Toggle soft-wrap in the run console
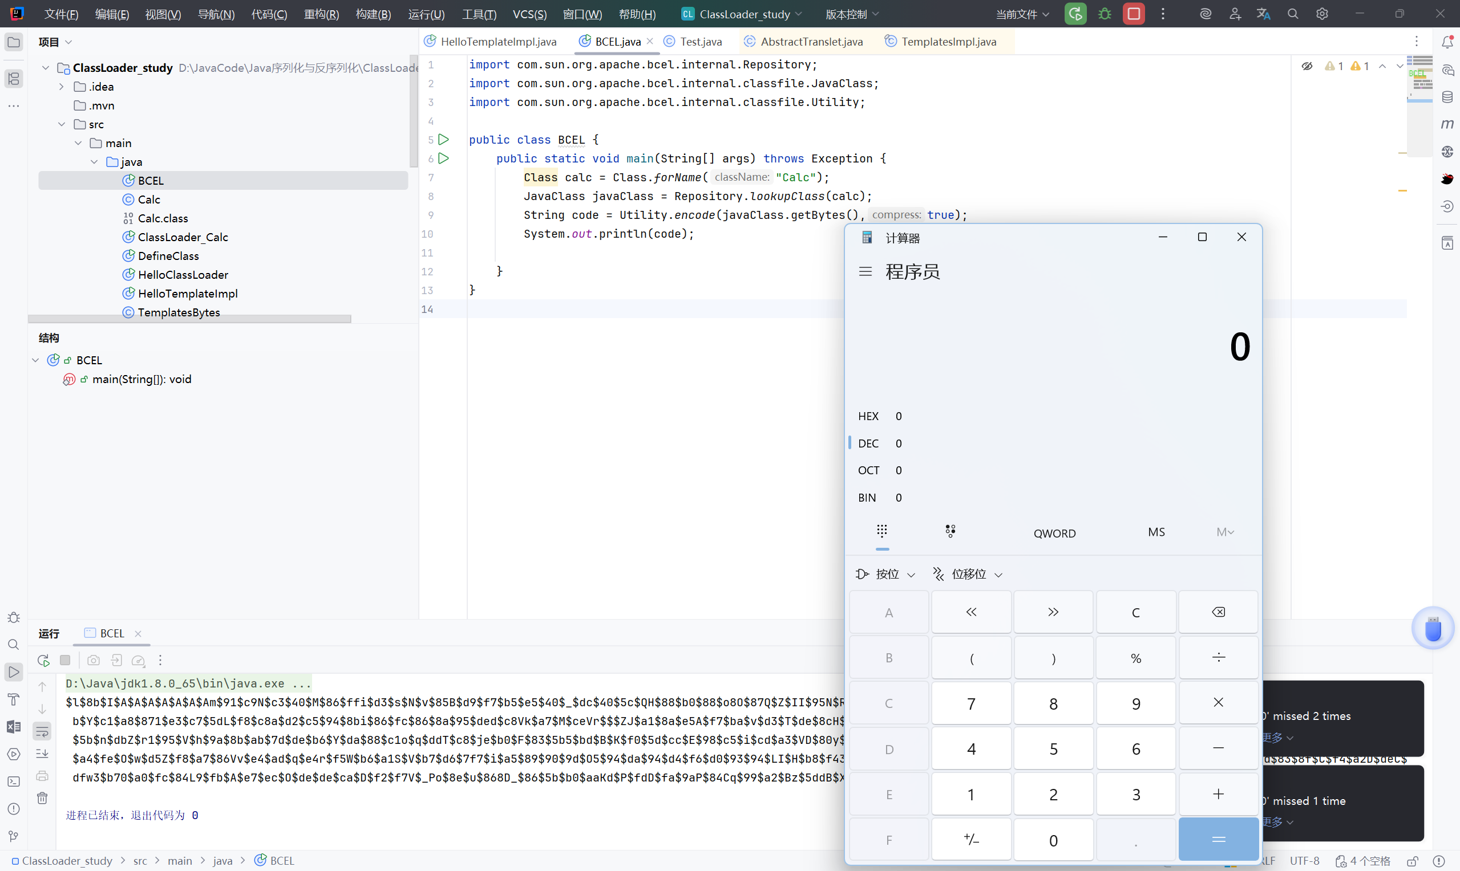The width and height of the screenshot is (1460, 871). point(42,731)
